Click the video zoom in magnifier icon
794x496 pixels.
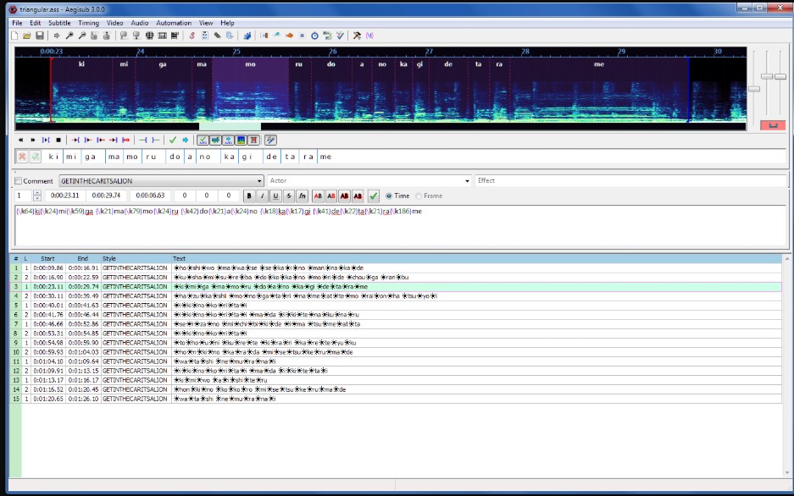(x=69, y=36)
